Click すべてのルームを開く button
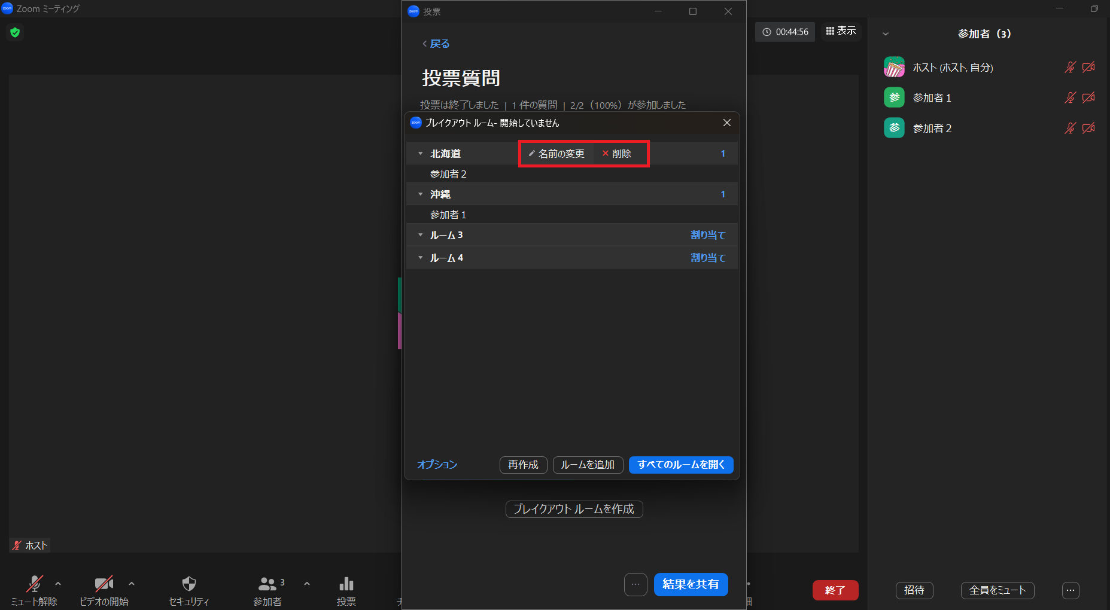The height and width of the screenshot is (610, 1110). pos(680,465)
